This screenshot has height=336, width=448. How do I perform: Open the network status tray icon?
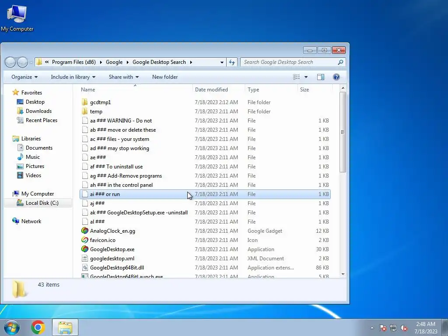[393, 328]
